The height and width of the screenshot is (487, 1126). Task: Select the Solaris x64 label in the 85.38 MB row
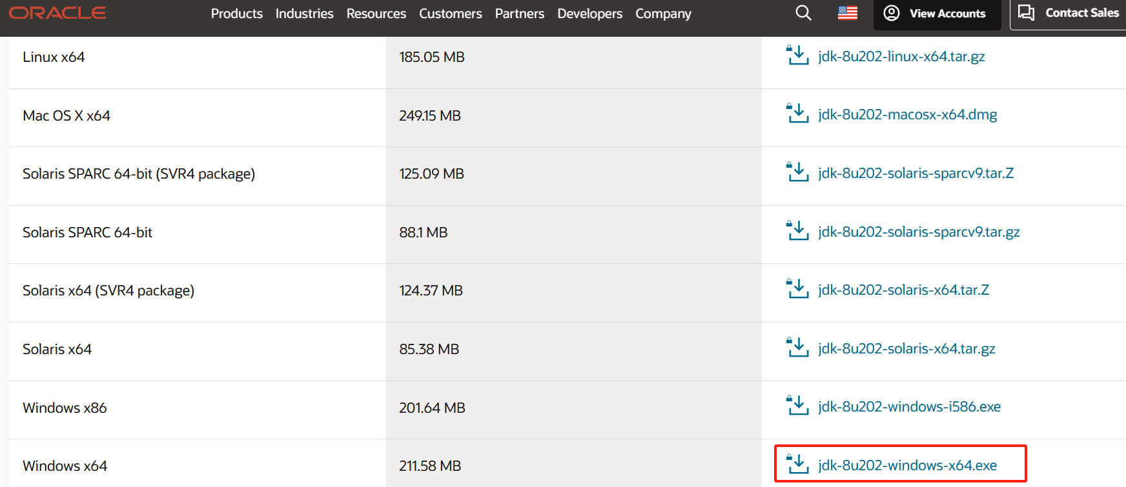tap(57, 349)
